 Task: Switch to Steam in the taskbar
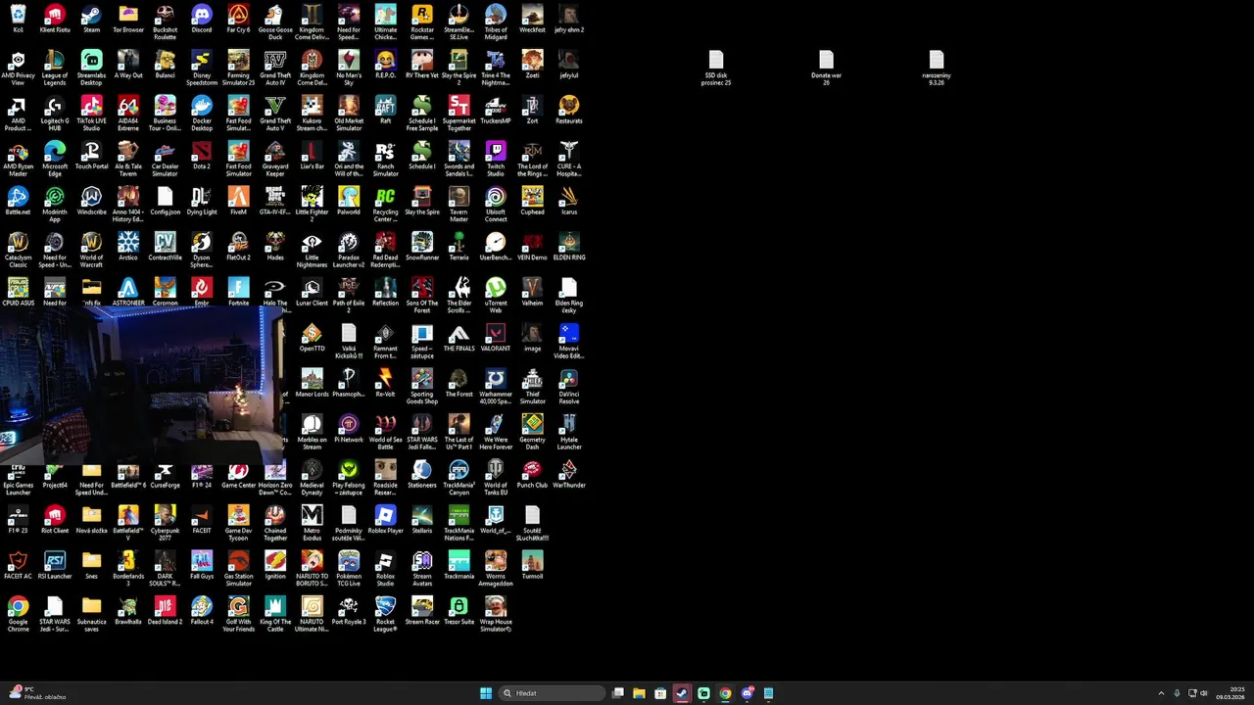[x=682, y=693]
